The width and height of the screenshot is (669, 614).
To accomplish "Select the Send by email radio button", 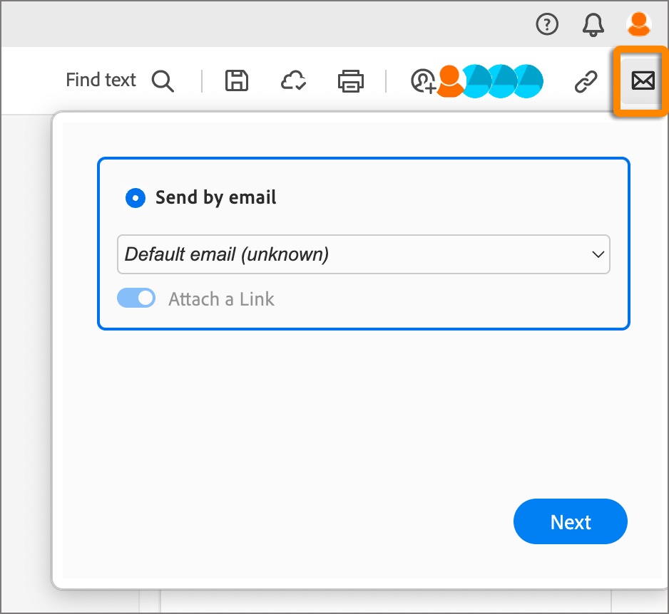I will point(136,198).
